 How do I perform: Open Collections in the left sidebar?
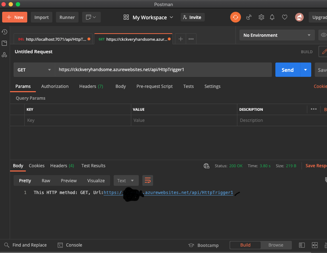coord(4,43)
